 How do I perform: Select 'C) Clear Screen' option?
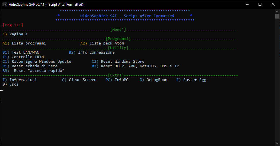[x=79, y=80]
